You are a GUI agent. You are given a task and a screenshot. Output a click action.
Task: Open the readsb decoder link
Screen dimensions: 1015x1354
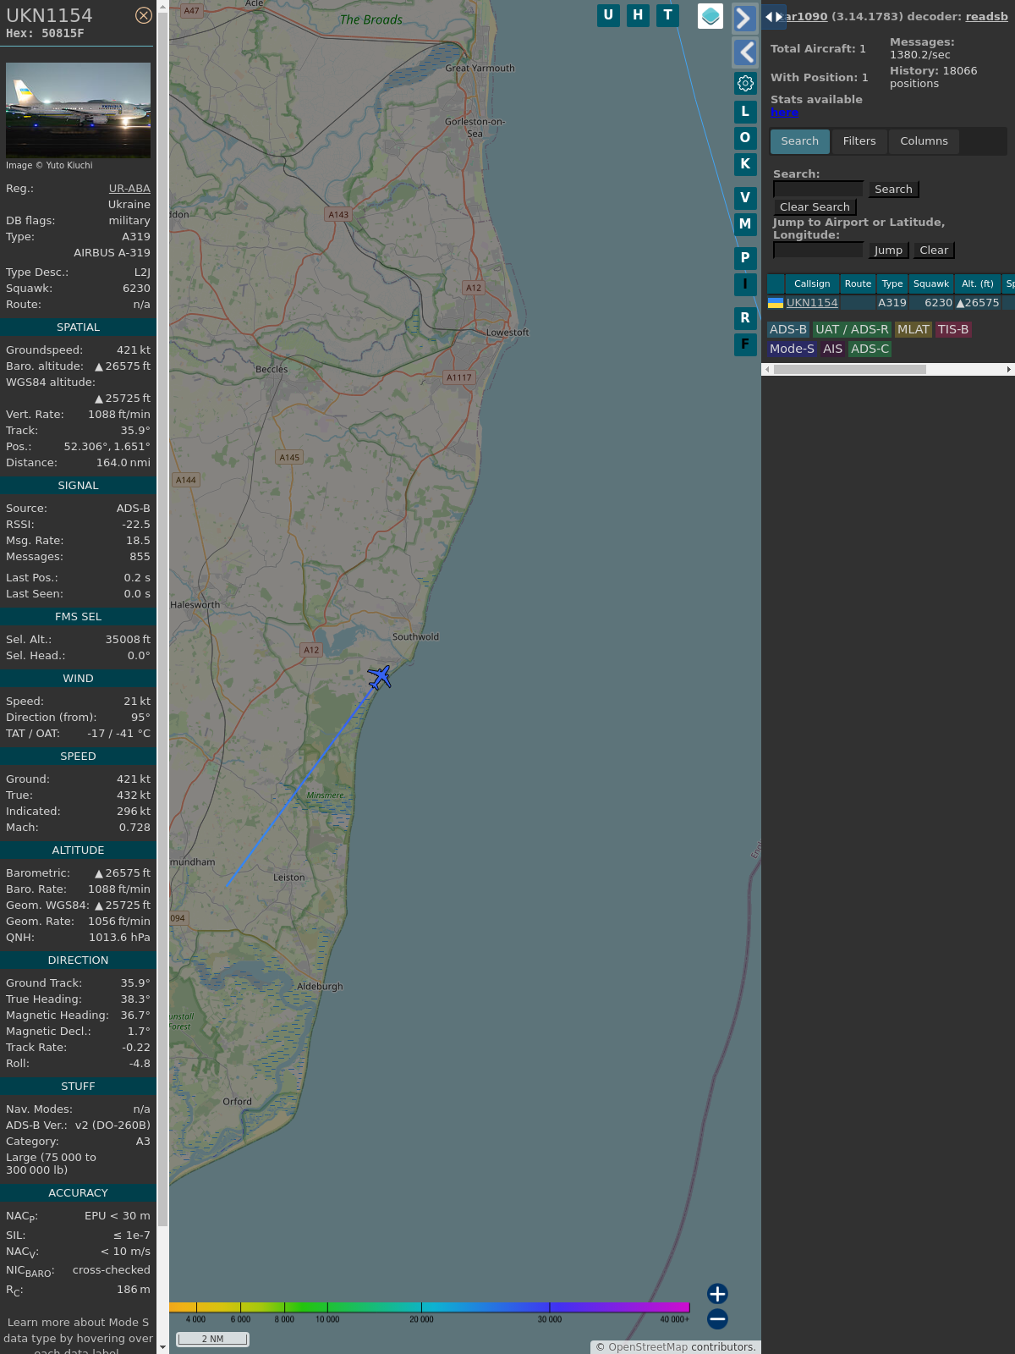[x=986, y=16]
